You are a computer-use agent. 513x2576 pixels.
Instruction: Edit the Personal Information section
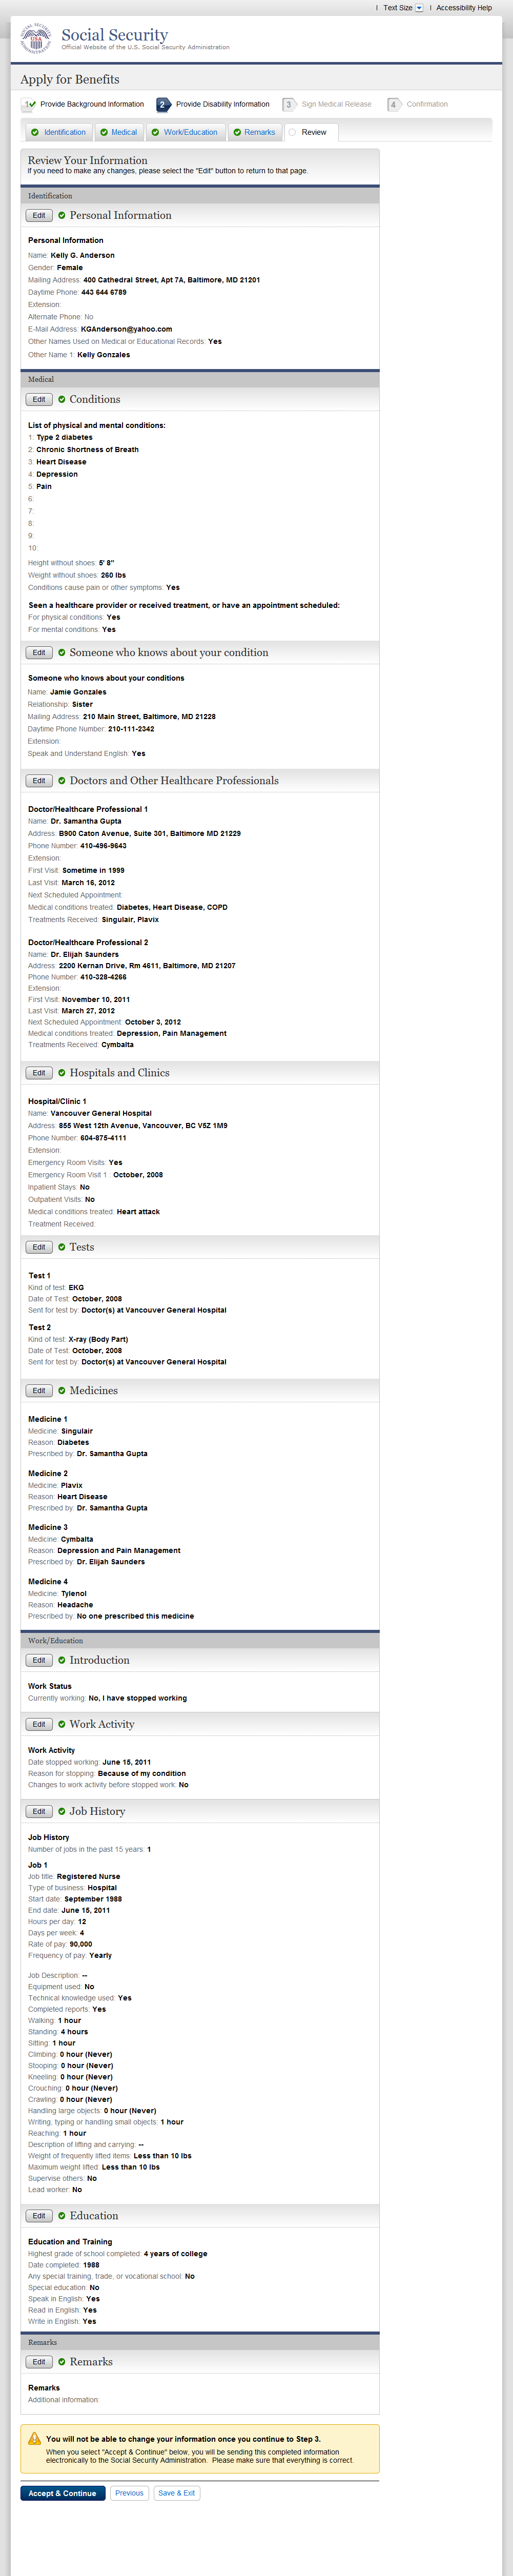tap(39, 216)
